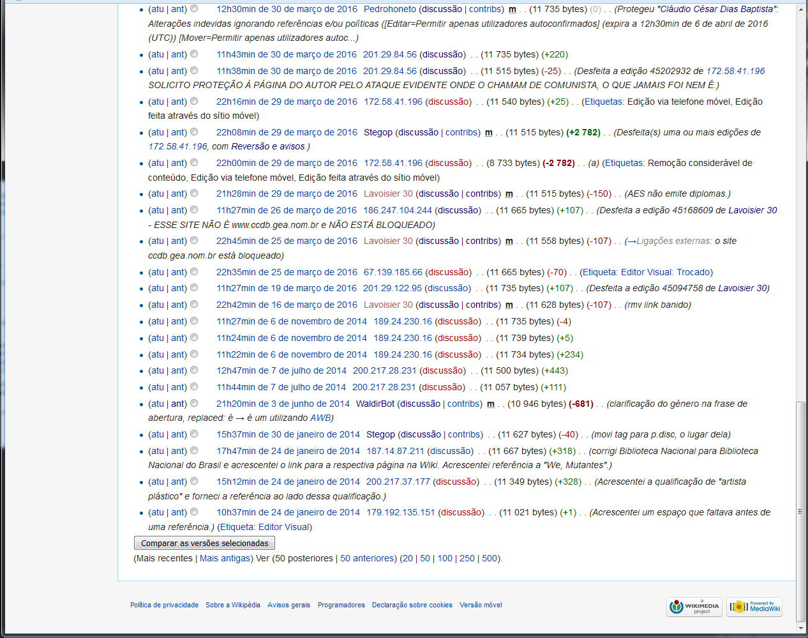Select radio button for Stegop's 22h08min revision

[194, 132]
